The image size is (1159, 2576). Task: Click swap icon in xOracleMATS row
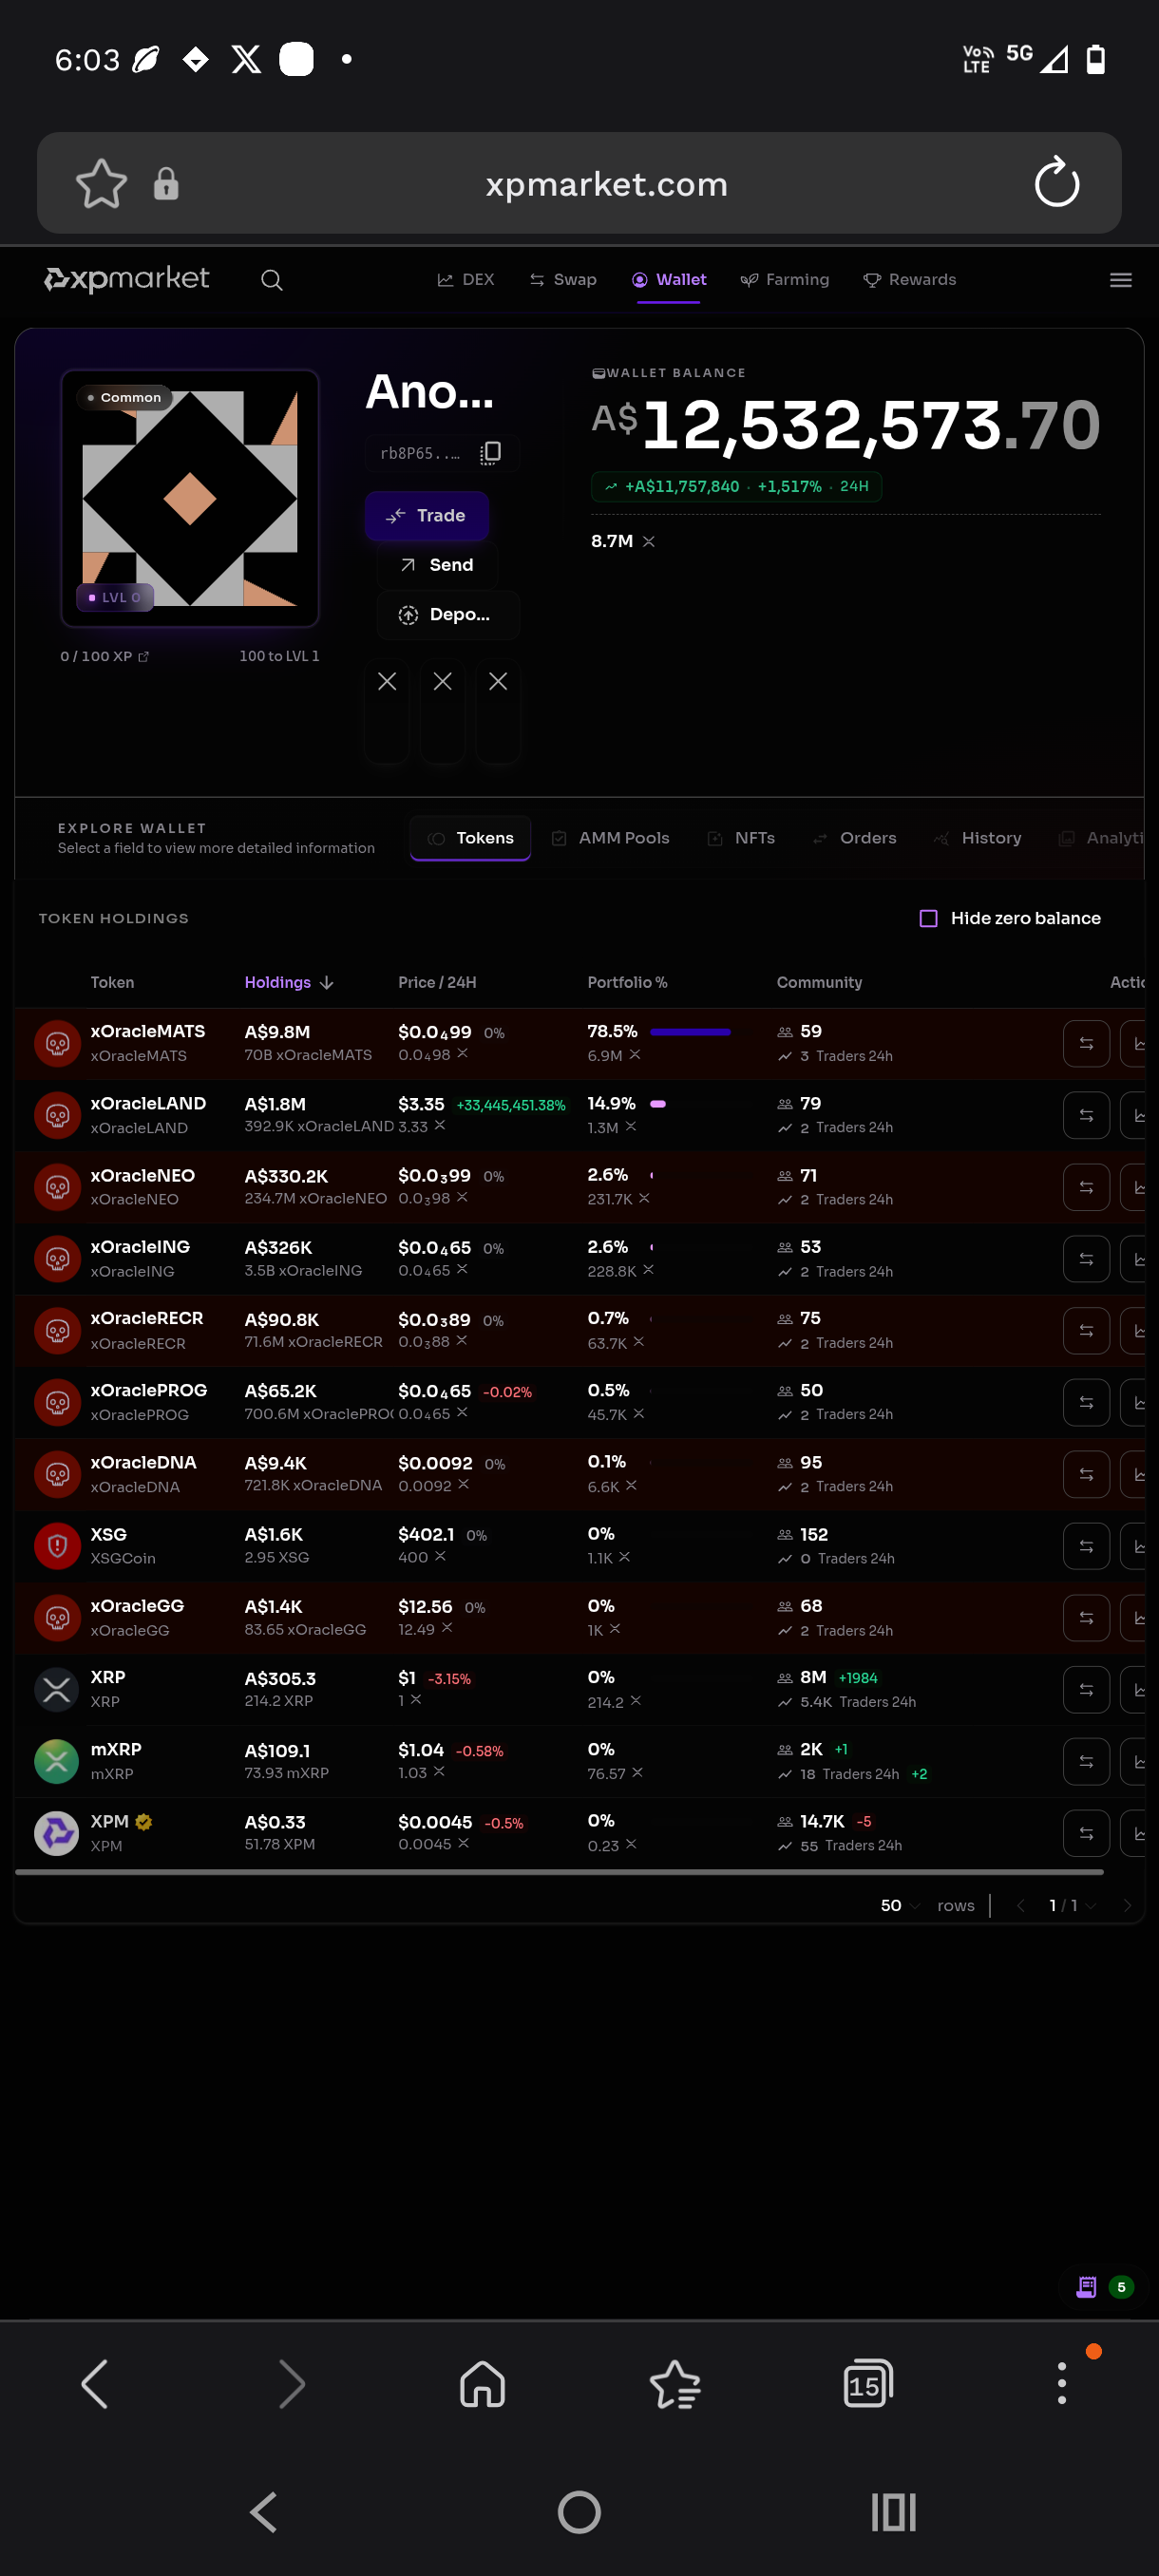click(x=1086, y=1043)
